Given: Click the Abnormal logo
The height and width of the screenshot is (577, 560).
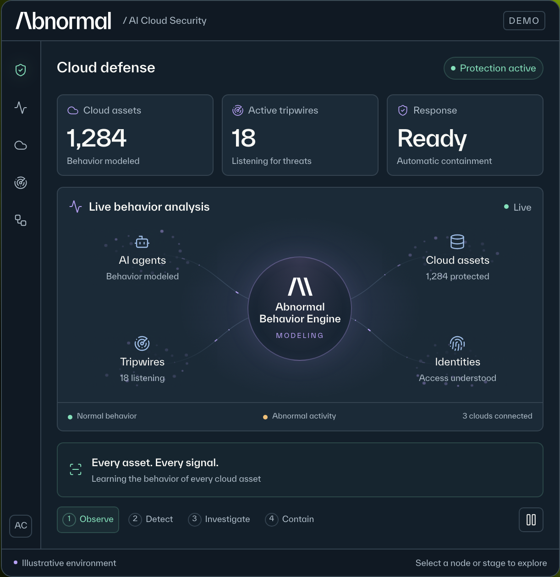Looking at the screenshot, I should click(64, 21).
